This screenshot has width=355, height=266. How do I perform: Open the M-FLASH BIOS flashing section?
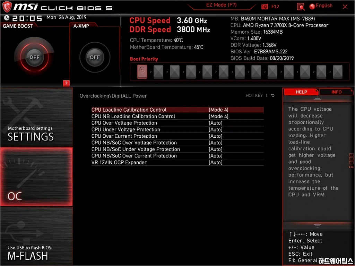click(x=36, y=235)
